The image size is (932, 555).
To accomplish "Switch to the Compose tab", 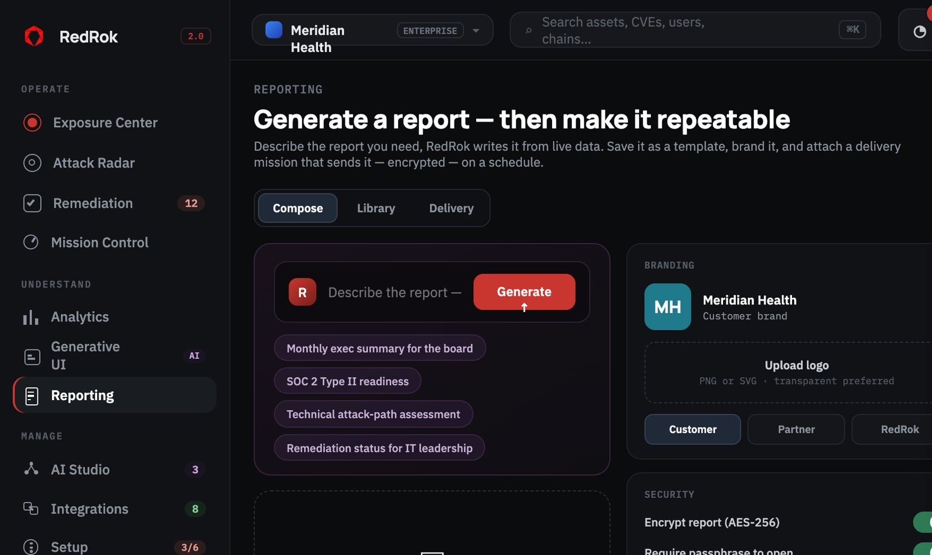I will click(298, 208).
